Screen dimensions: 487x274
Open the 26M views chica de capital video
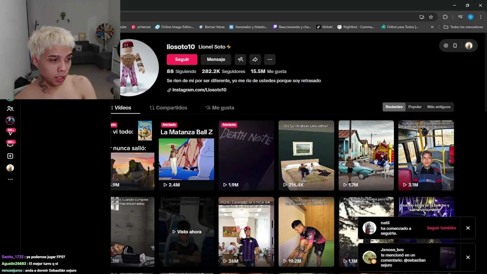click(x=246, y=231)
